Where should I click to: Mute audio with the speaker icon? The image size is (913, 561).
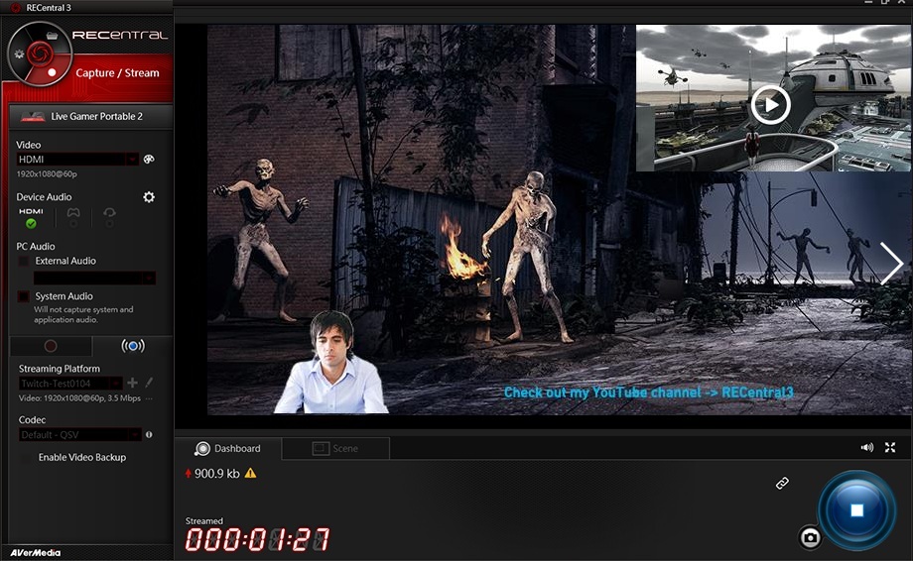coord(867,448)
